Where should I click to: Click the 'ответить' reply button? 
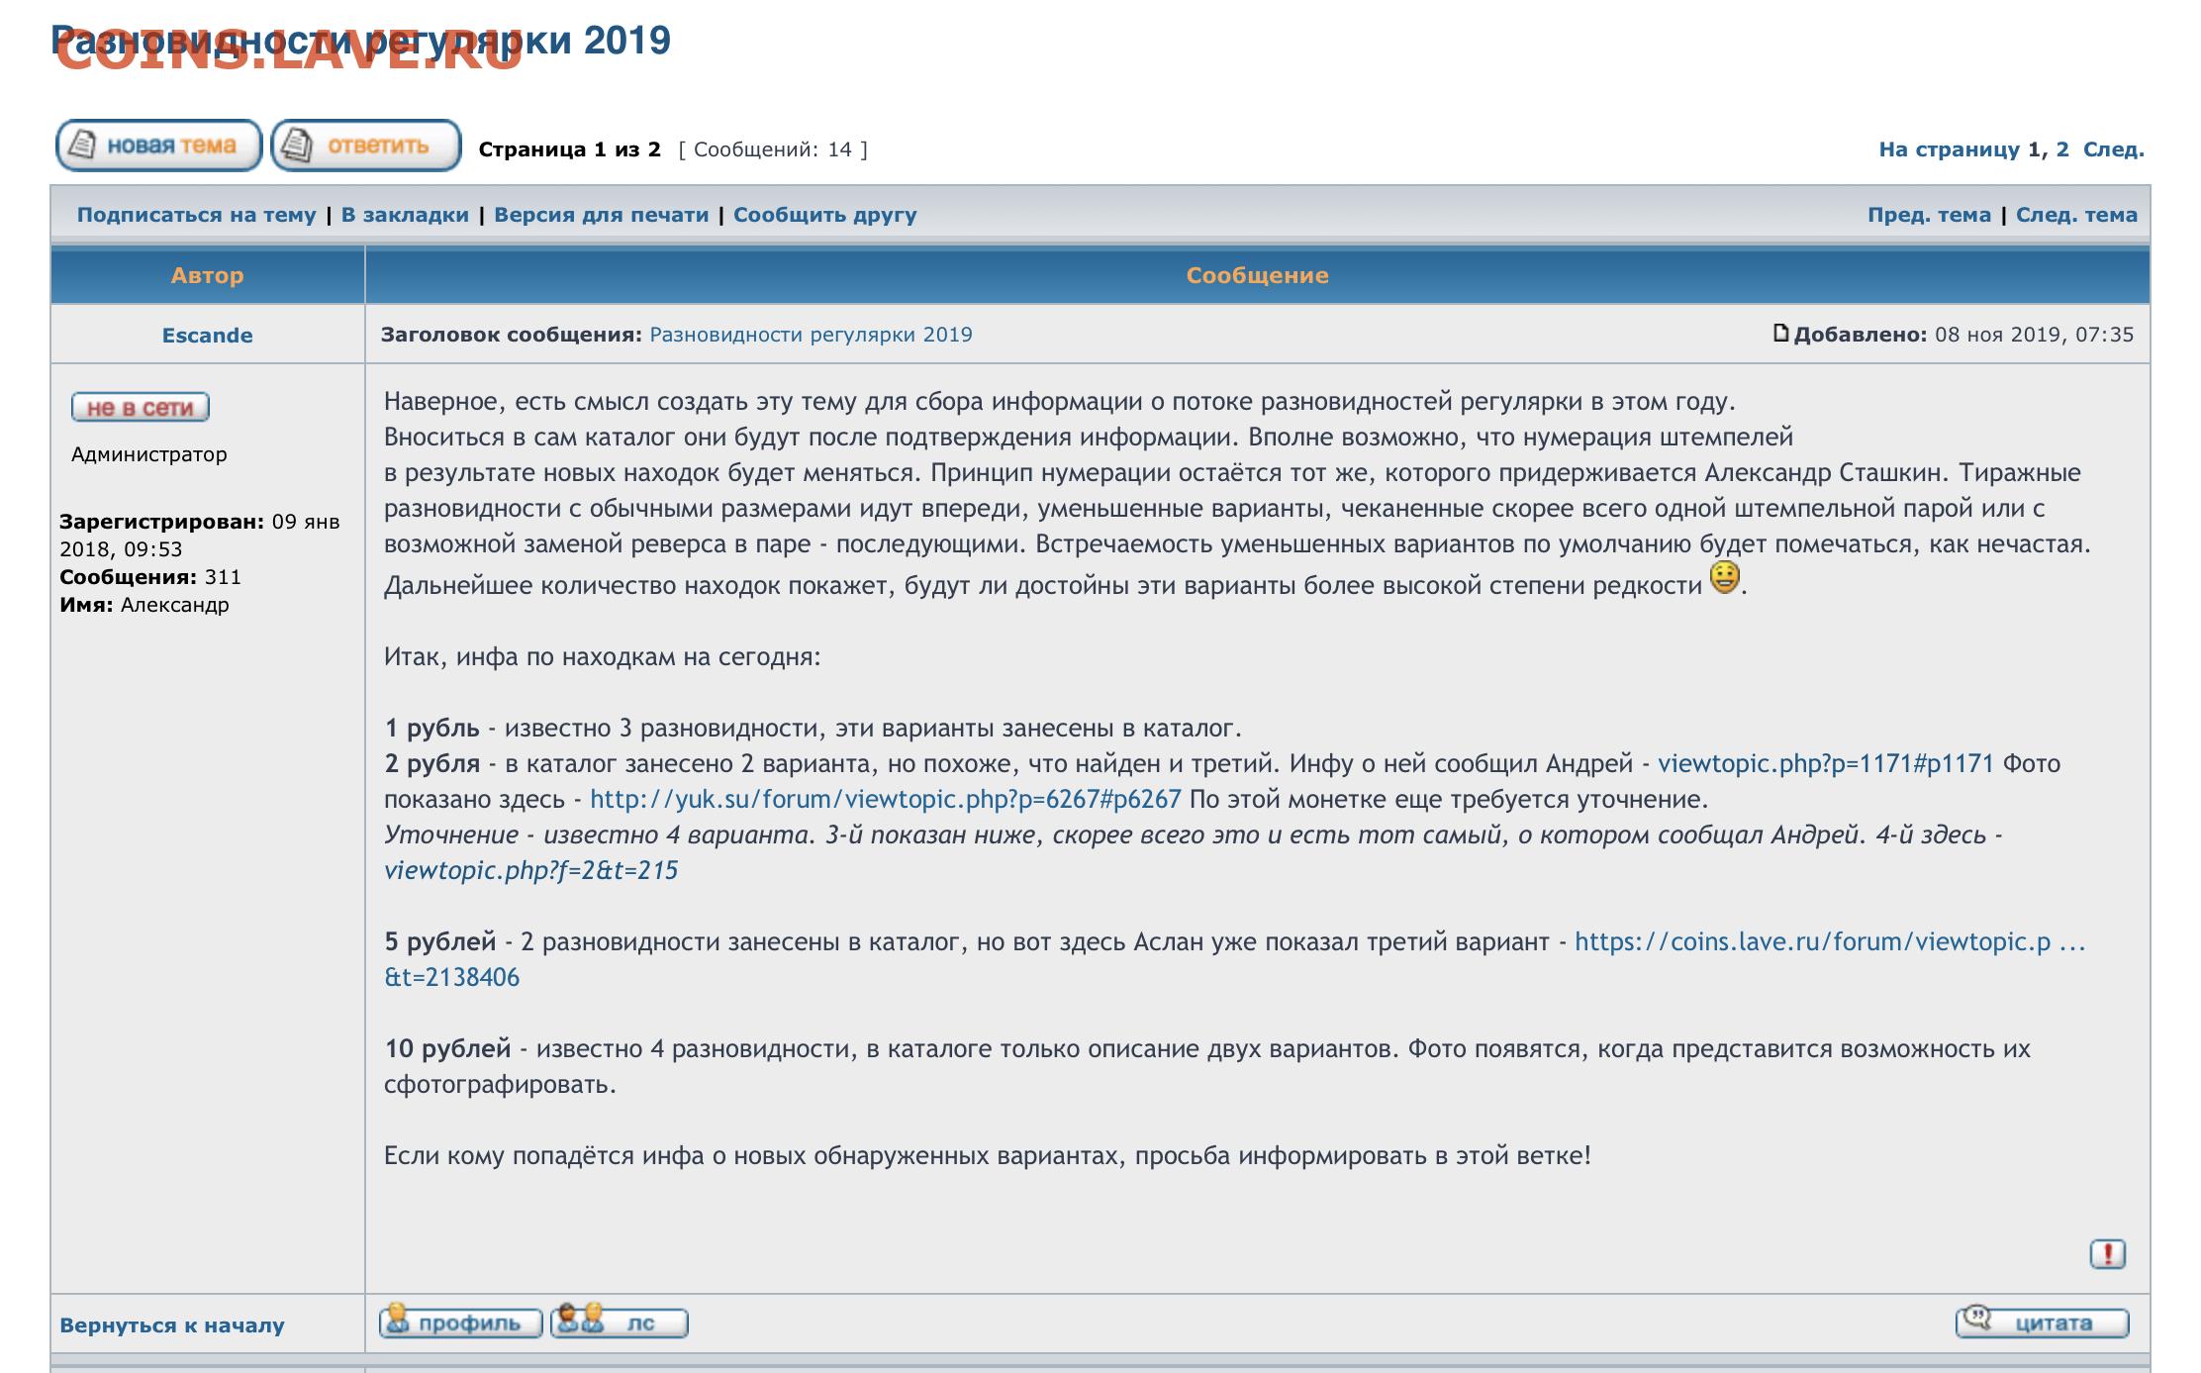366,147
